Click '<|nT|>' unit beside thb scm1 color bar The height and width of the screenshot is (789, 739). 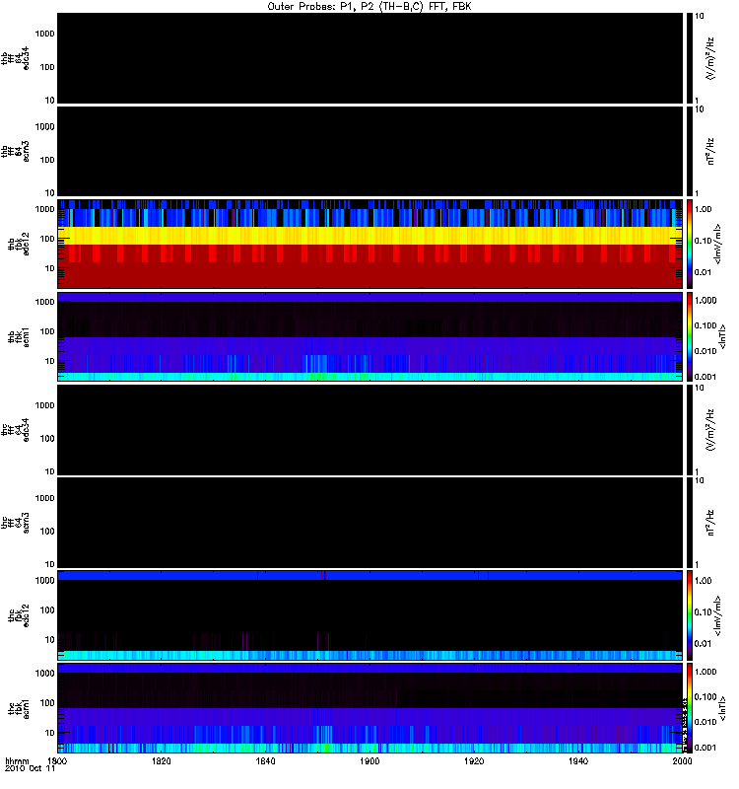tap(722, 336)
